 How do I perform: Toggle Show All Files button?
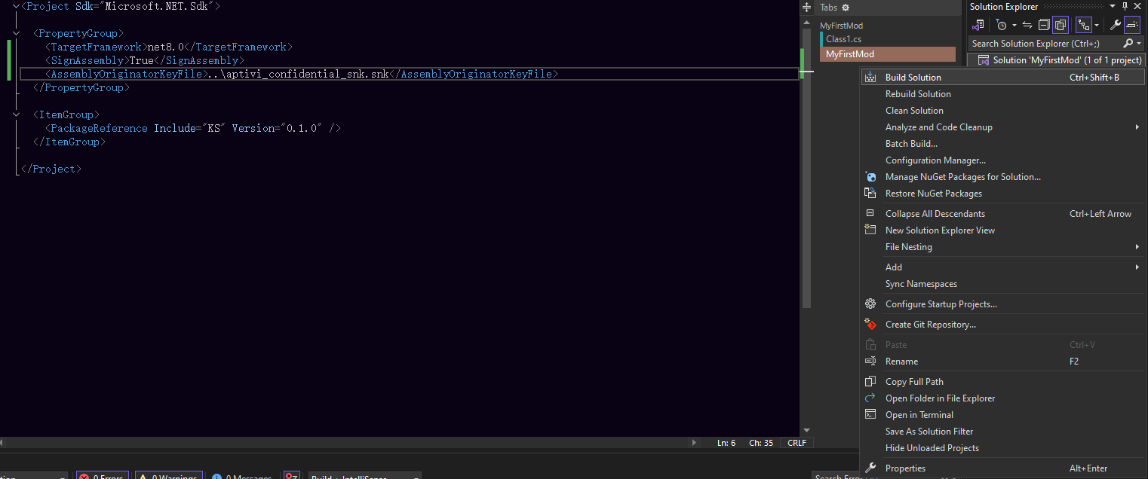pyautogui.click(x=1061, y=25)
